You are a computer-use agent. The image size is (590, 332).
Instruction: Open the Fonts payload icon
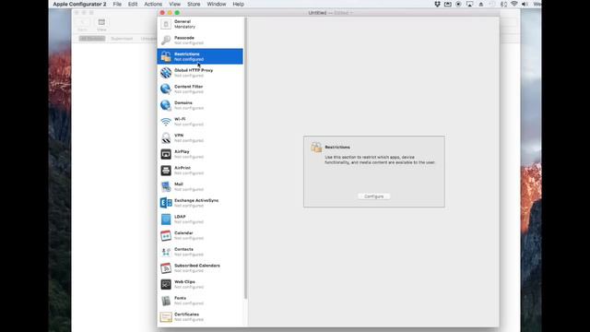(166, 301)
